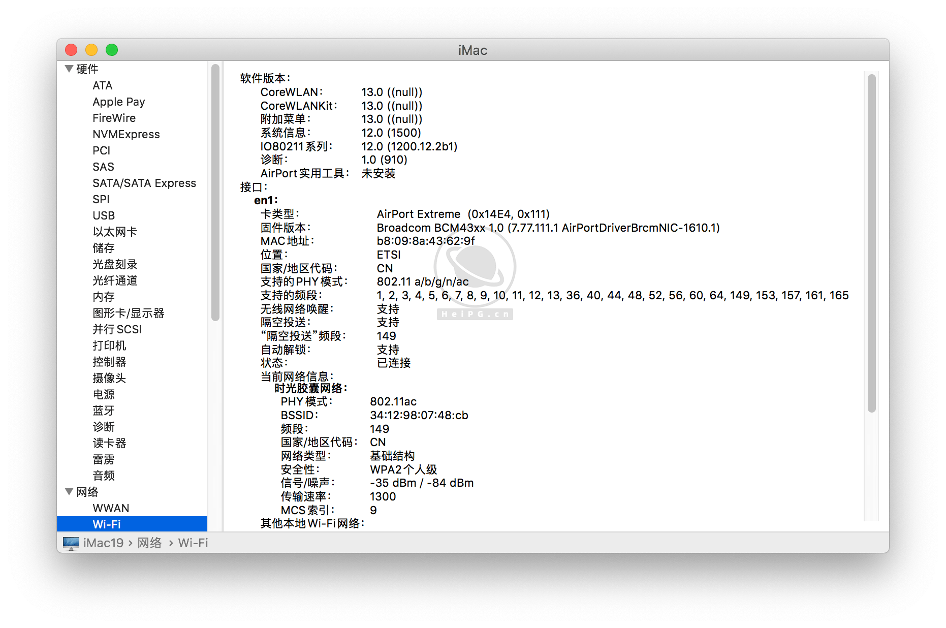The width and height of the screenshot is (946, 628).
Task: Open SATA/SATA Express entry
Action: (144, 183)
